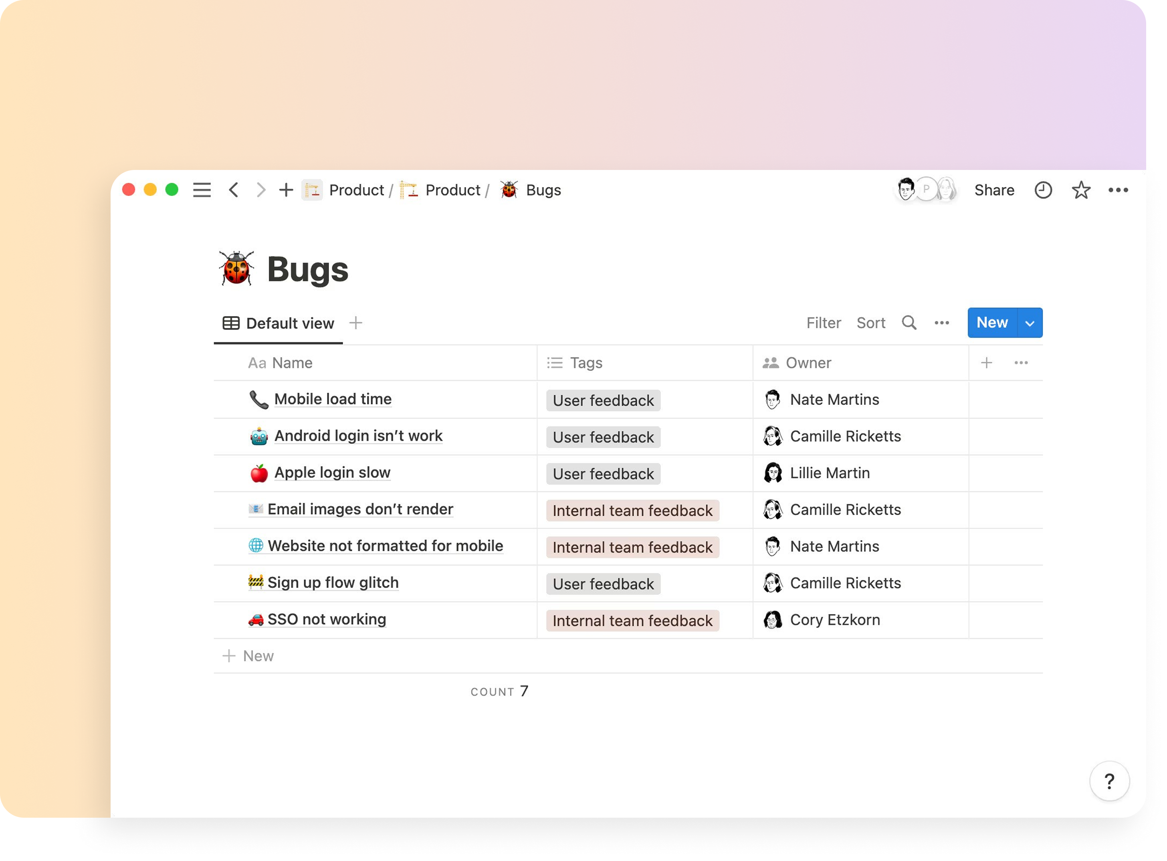Click the Bugs breadcrumb in title bar
Screen dimensions: 1167x861
[x=531, y=190]
